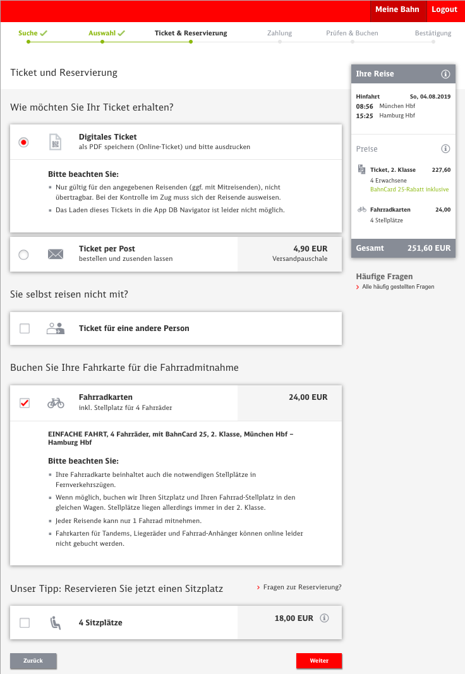Open the Meine Bahn menu
This screenshot has width=465, height=674.
tap(397, 9)
